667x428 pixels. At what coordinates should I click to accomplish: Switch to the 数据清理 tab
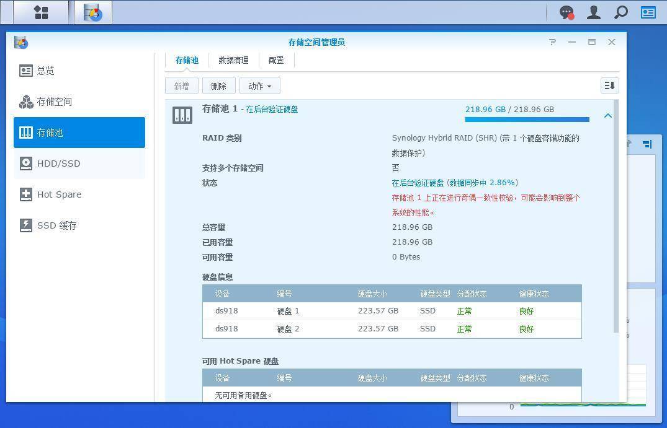pyautogui.click(x=233, y=60)
